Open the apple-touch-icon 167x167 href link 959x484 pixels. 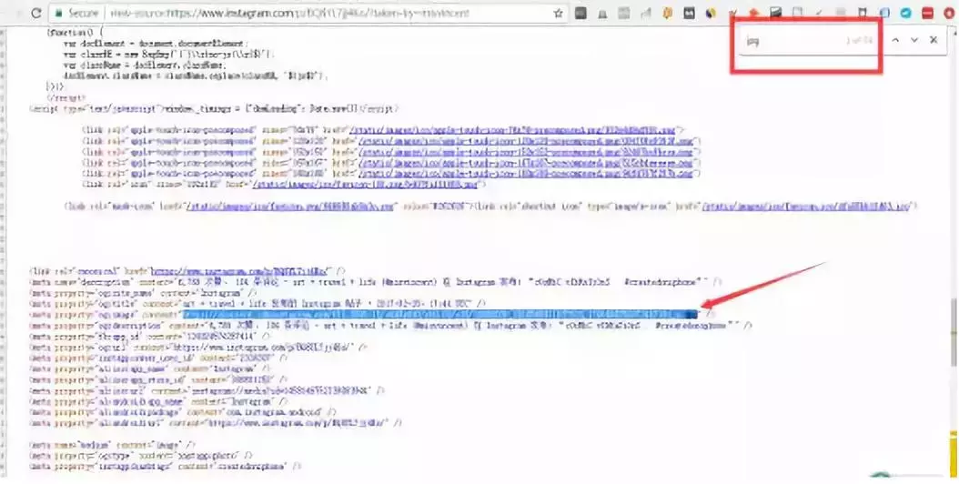click(527, 164)
